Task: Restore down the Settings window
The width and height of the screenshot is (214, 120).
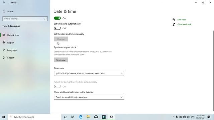Action: tap(203, 3)
